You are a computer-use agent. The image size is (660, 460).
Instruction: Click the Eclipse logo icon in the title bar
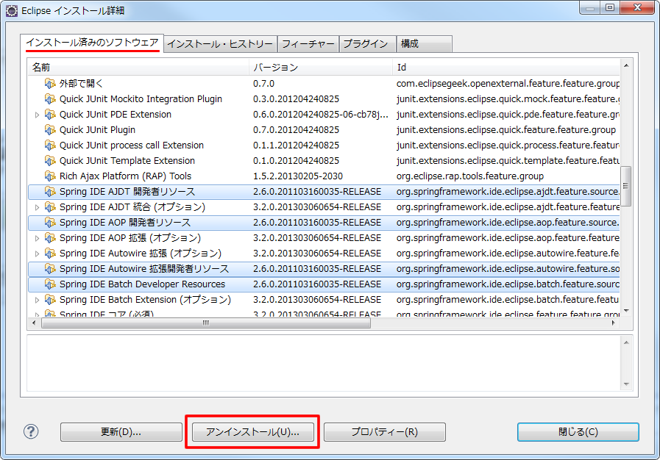click(x=12, y=10)
